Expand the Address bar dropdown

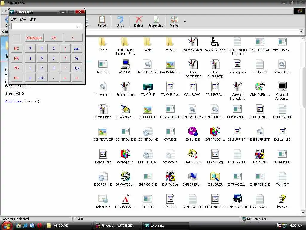point(301,32)
